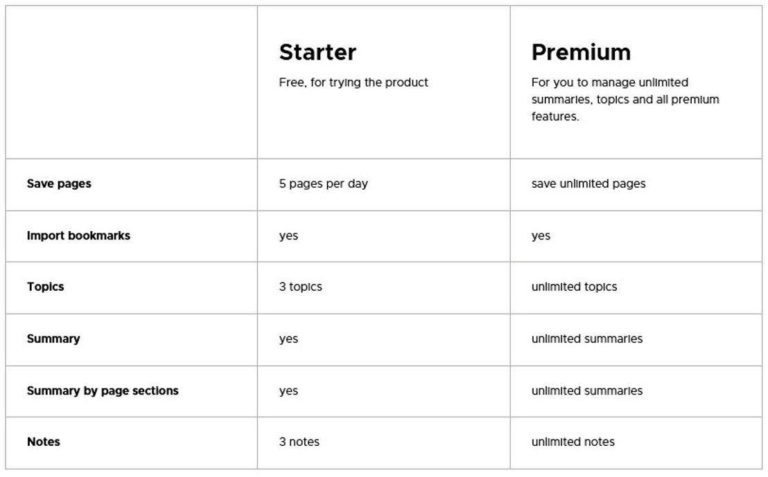Select Summary by page sections label

coord(103,391)
